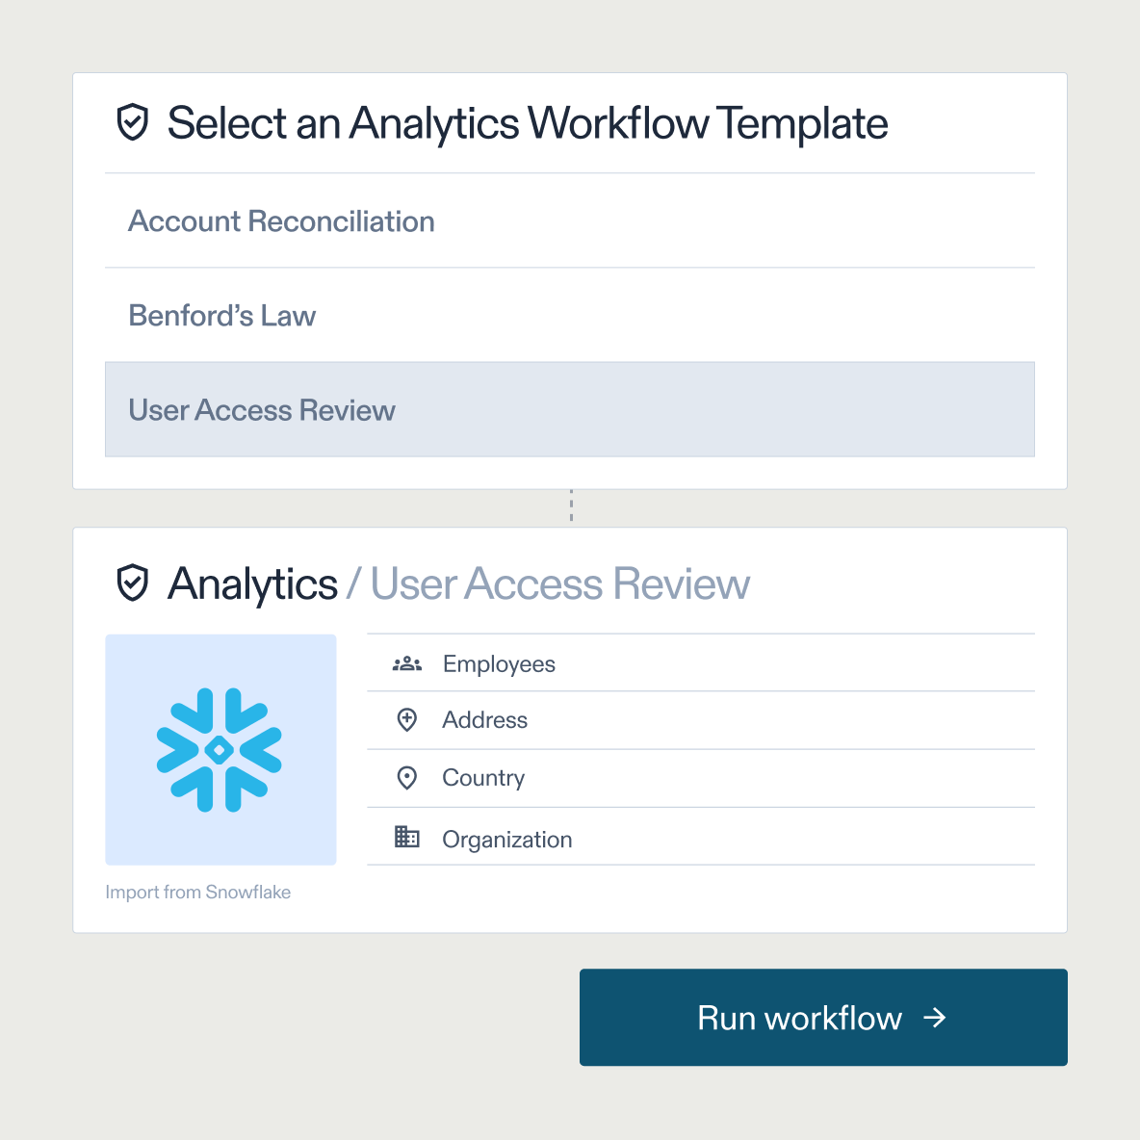Open the Analytics breadcrumb link
1140x1140 pixels.
252,583
